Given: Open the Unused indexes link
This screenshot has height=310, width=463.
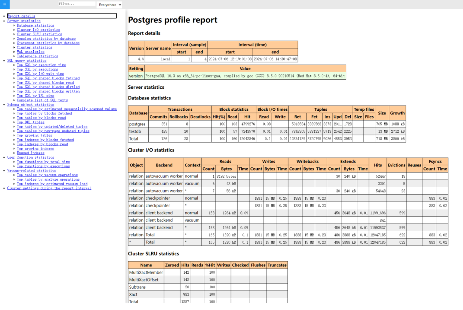Looking at the screenshot, I should point(31,153).
